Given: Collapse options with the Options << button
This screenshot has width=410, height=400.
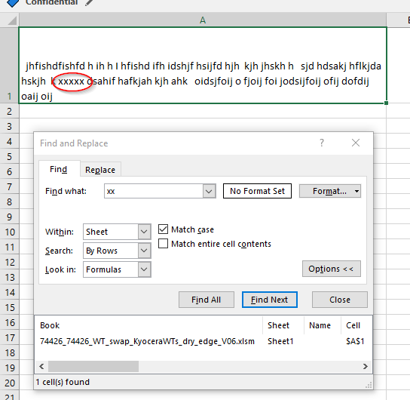Looking at the screenshot, I should point(332,269).
